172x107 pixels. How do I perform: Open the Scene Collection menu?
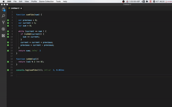(46, 1)
